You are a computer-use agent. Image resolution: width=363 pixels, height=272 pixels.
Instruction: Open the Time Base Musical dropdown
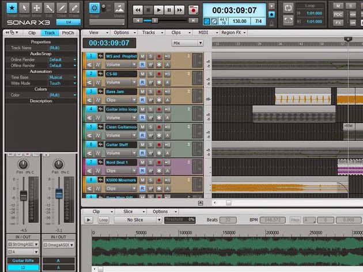[62, 77]
